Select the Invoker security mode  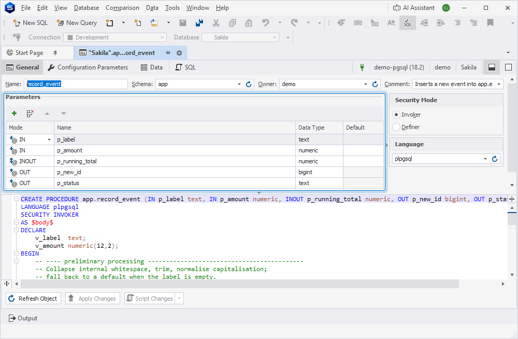click(x=396, y=115)
